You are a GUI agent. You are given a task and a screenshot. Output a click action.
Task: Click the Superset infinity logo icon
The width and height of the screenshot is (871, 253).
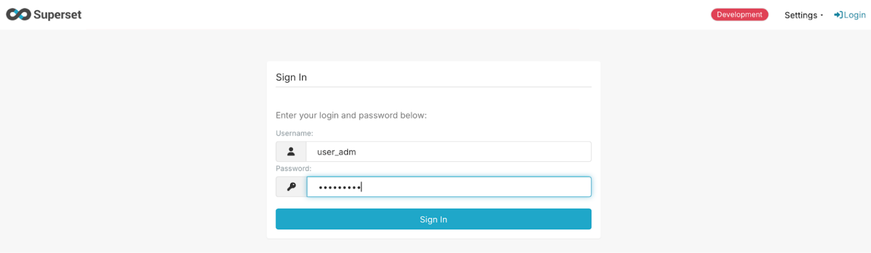[18, 15]
